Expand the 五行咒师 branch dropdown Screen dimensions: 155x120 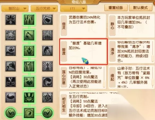coord(44,8)
